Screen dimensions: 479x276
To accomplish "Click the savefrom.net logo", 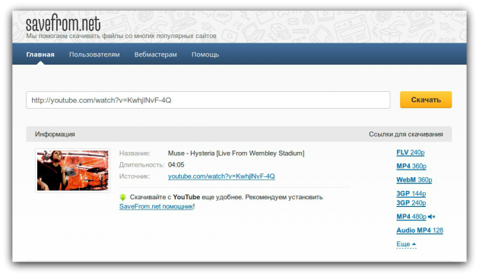I will [x=63, y=24].
